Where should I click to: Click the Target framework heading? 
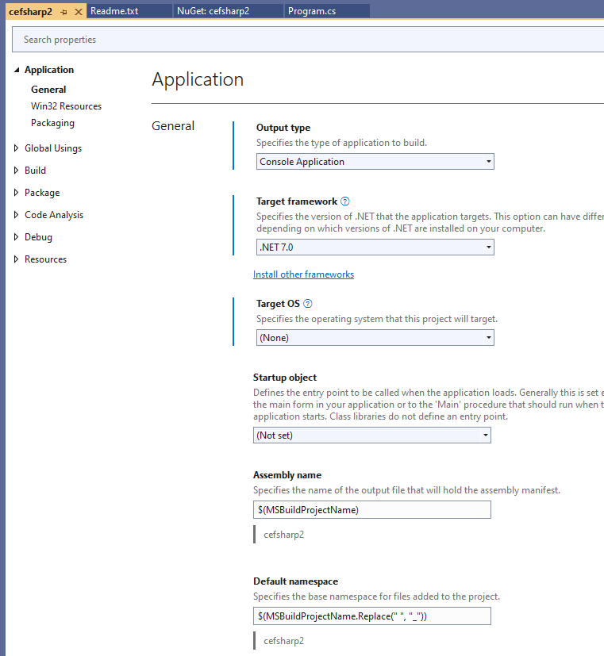tap(297, 201)
